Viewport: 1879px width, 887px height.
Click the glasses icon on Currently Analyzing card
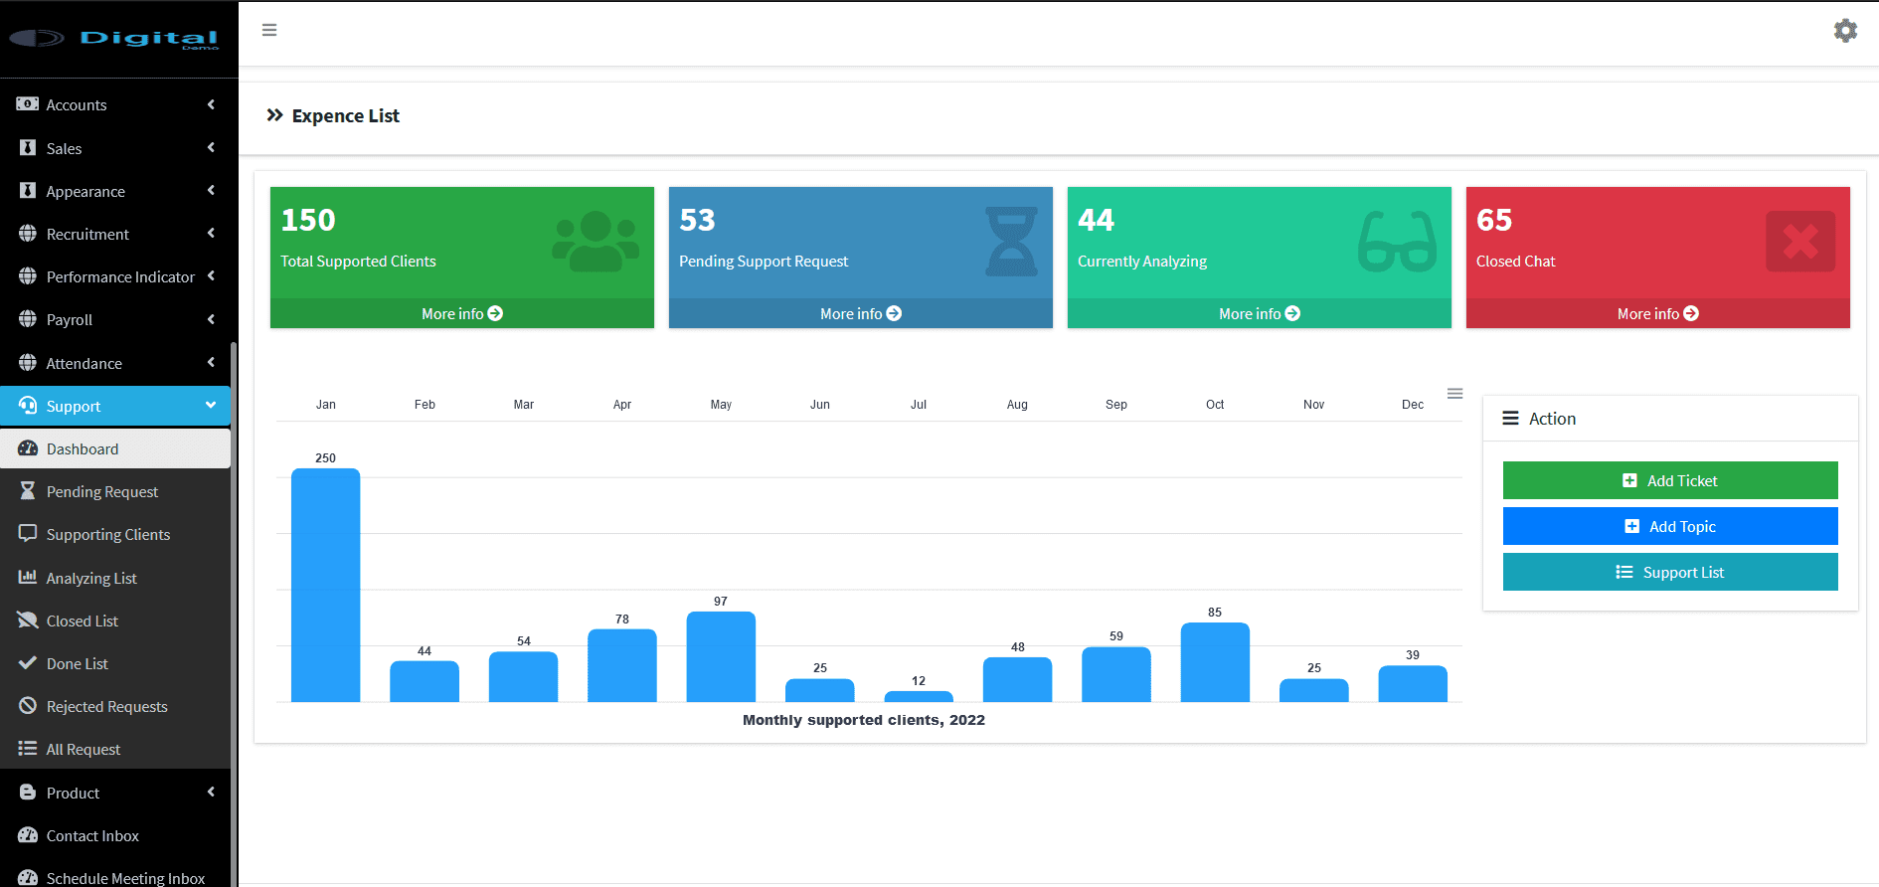(1397, 242)
